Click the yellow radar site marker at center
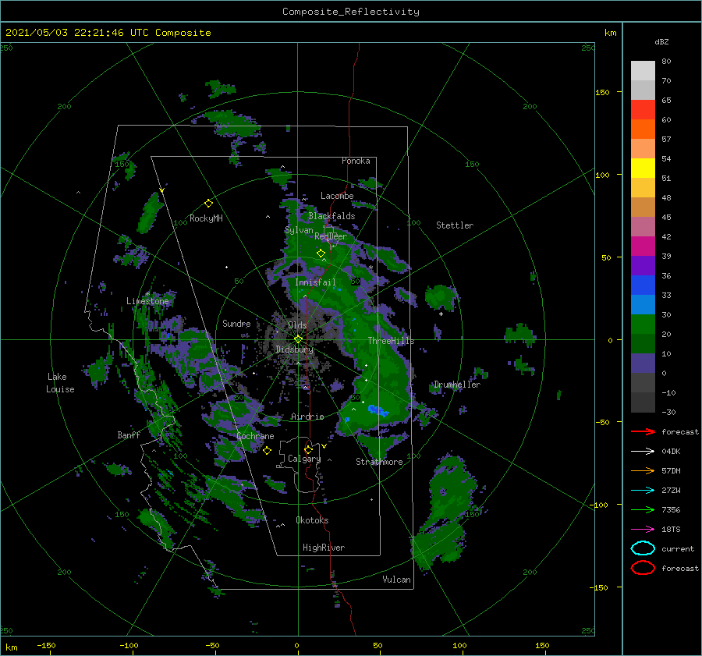This screenshot has height=656, width=702. click(298, 339)
